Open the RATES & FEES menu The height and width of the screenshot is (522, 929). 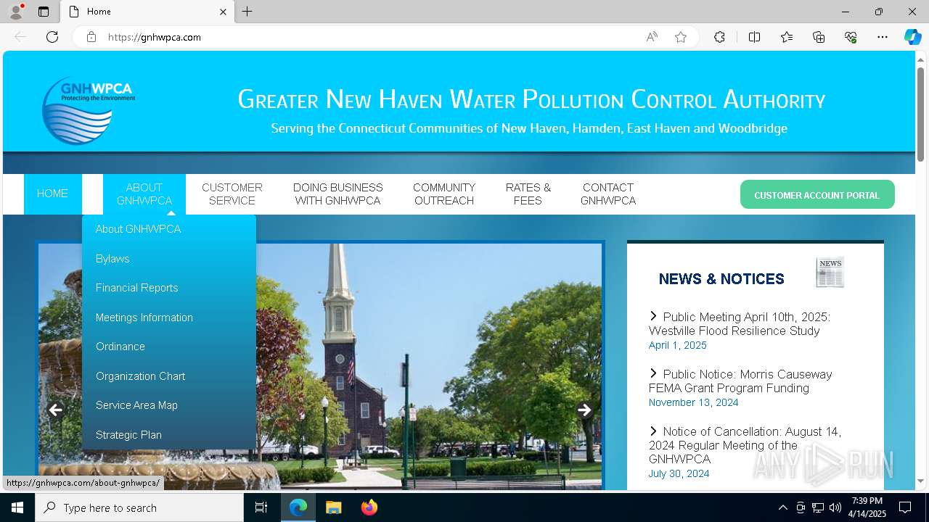tap(528, 194)
